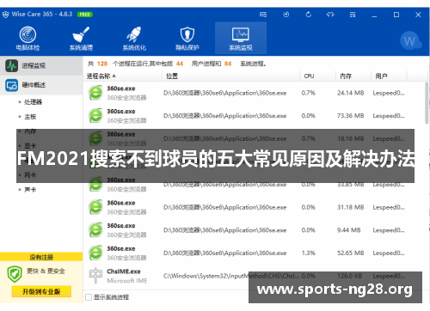Viewport: 430px width, 311px height.
Task: Select the System Monitor (系统监视) tab
Action: tap(241, 39)
